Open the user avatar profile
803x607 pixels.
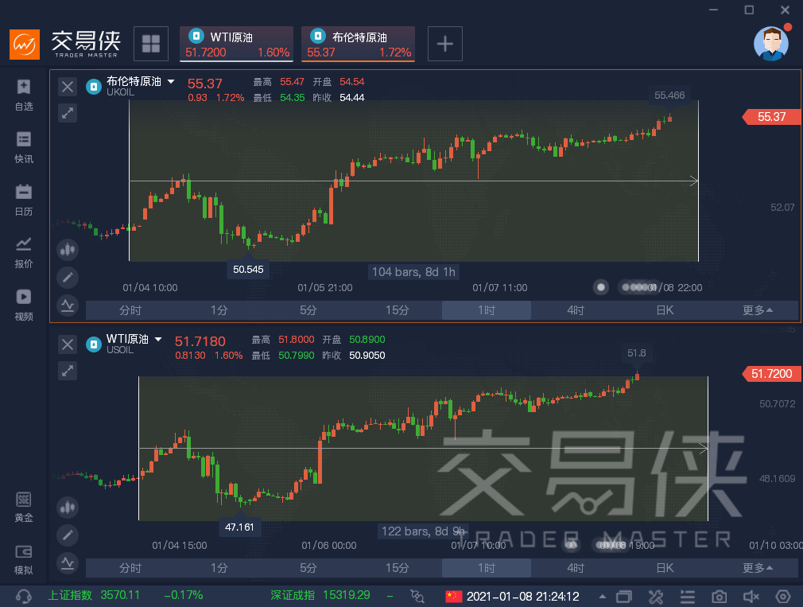click(x=771, y=44)
